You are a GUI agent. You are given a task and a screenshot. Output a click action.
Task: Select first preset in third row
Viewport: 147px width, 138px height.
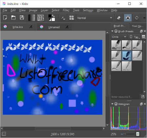(x=116, y=66)
